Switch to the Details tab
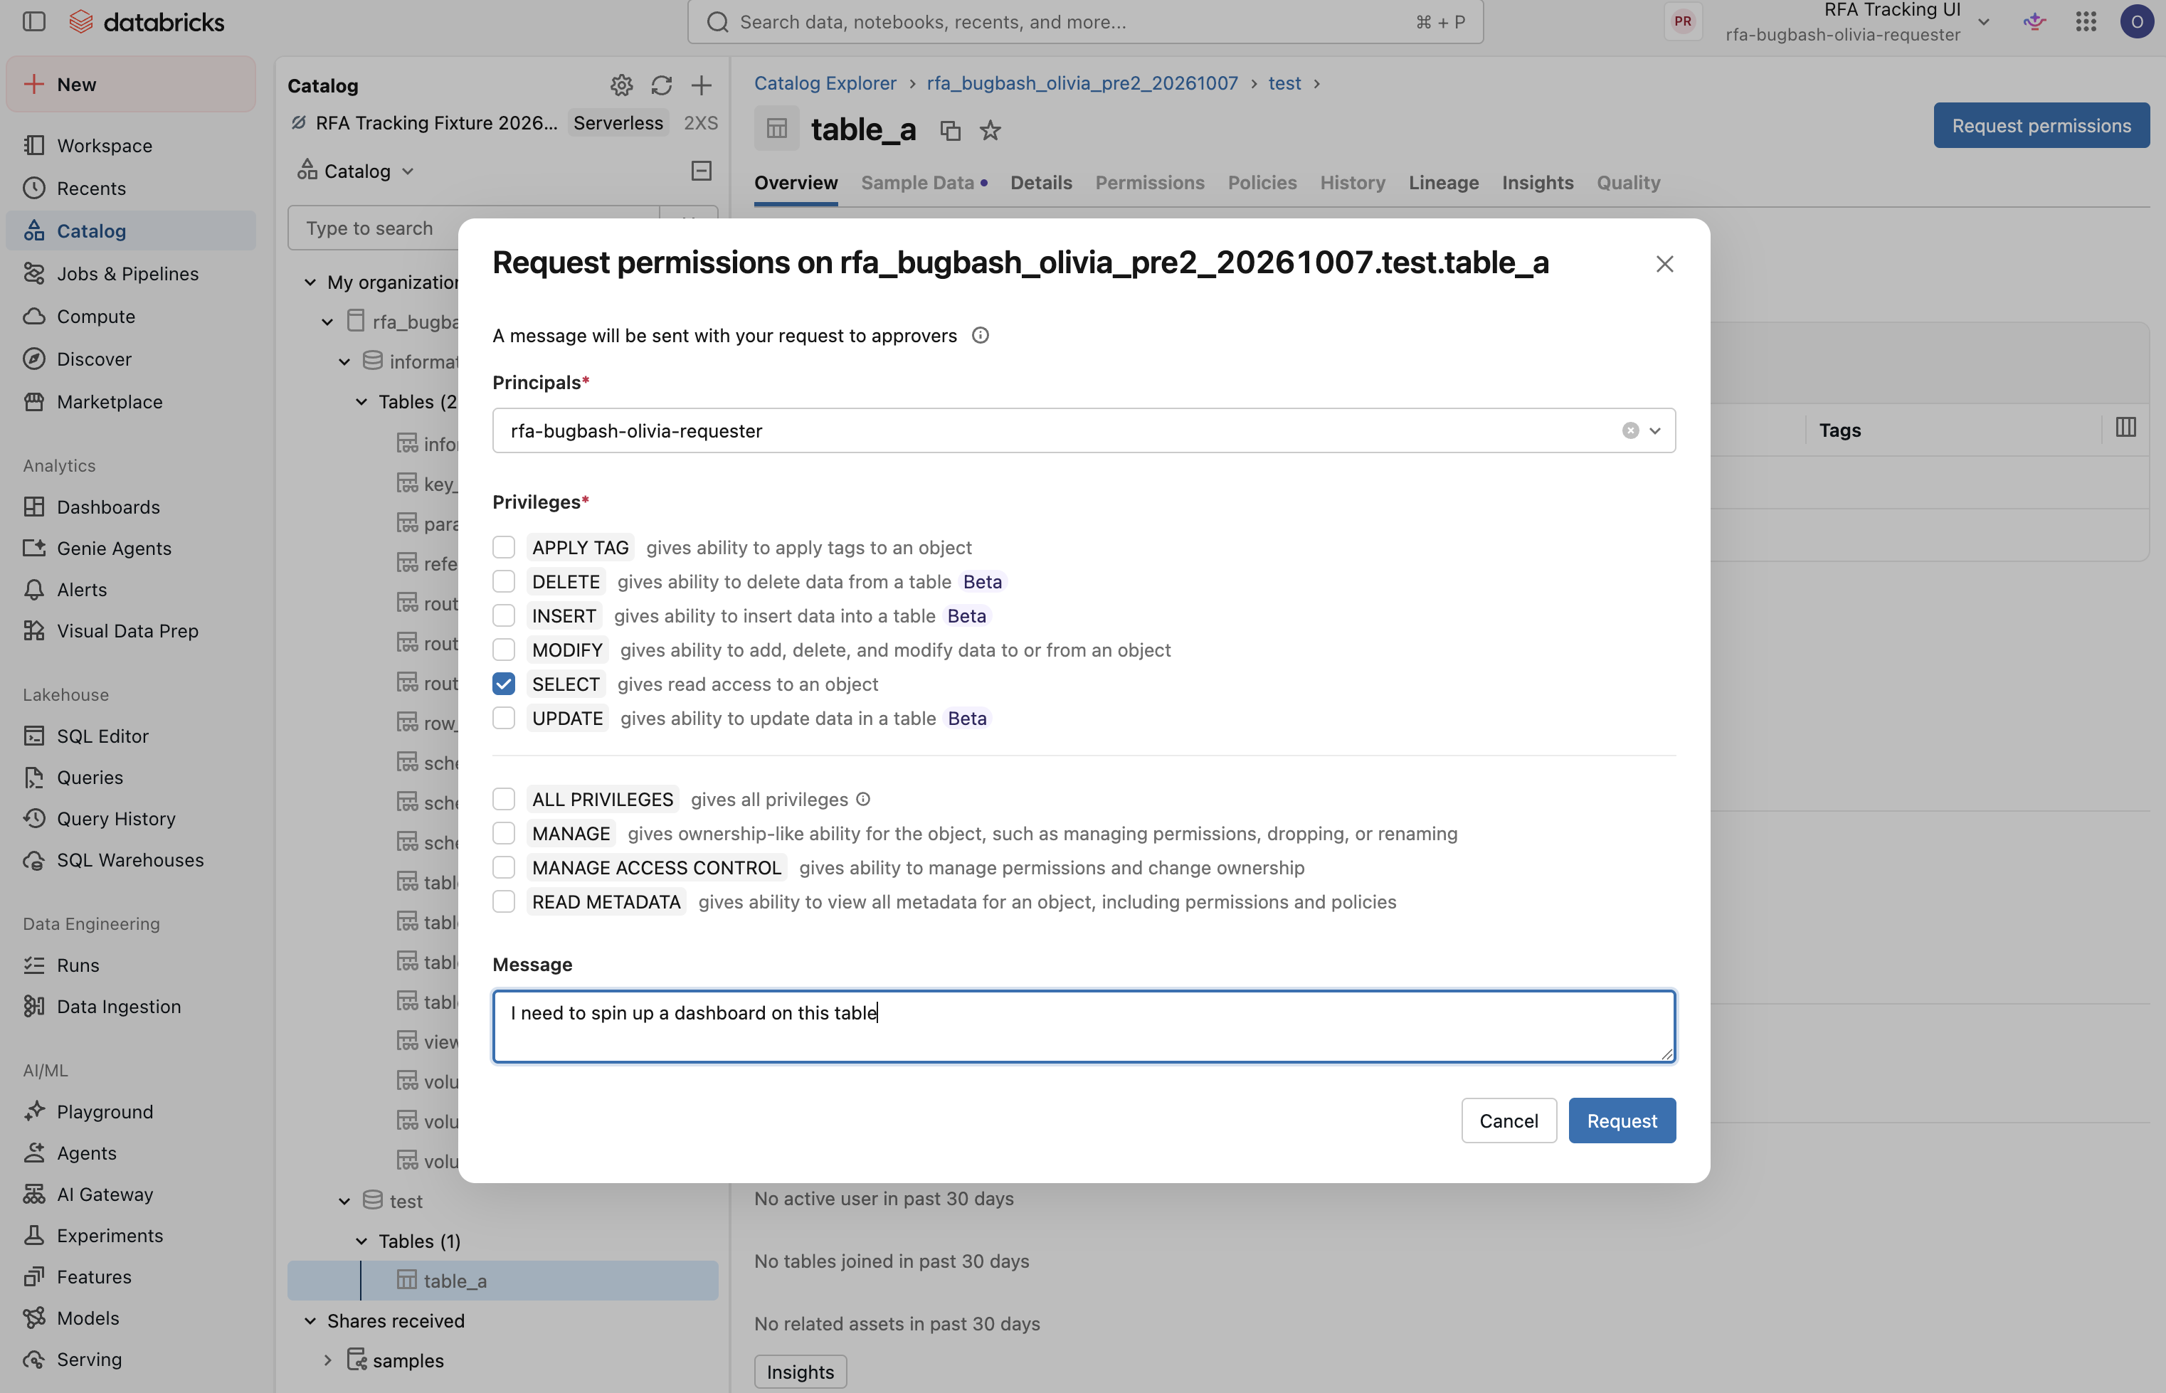Screen dimensions: 2166x1393 click(x=1040, y=183)
